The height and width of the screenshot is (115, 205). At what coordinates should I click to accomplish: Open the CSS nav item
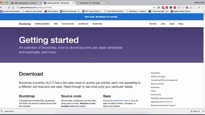coord(55,24)
